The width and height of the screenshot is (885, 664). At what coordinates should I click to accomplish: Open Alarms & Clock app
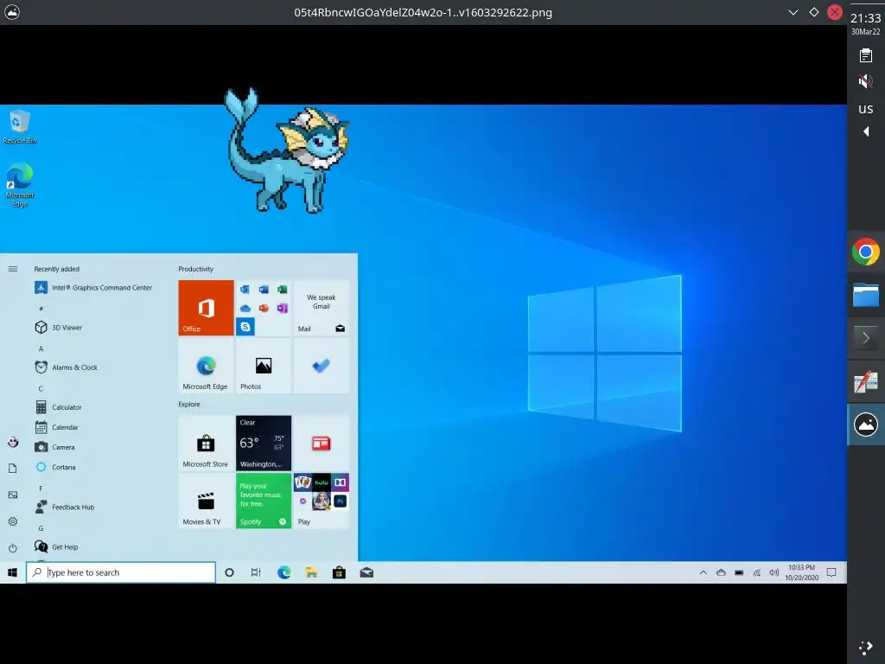pos(66,367)
